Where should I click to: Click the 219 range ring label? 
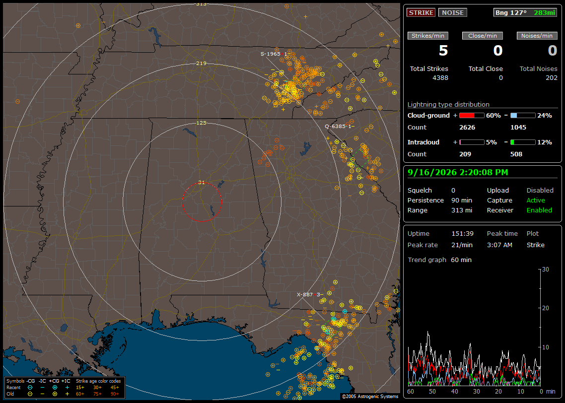[x=202, y=64]
